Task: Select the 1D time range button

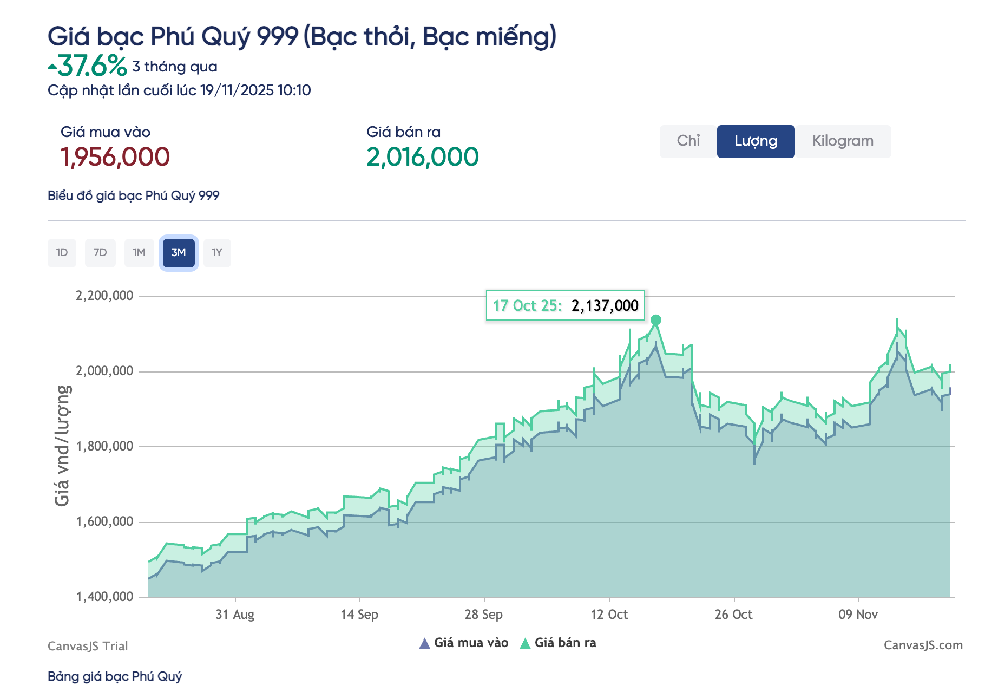Action: pos(62,253)
